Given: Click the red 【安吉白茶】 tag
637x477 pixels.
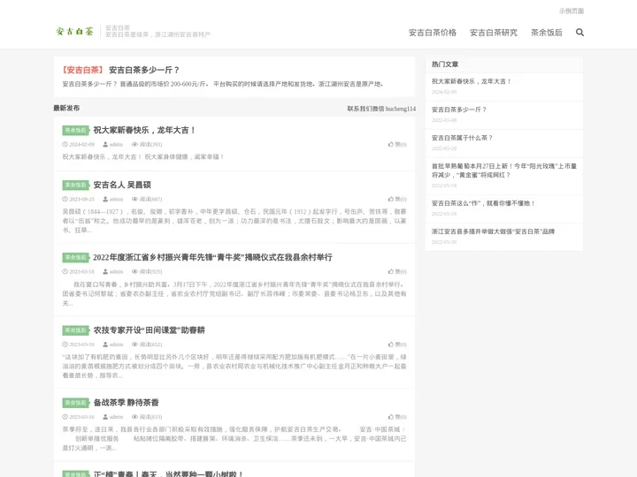Looking at the screenshot, I should pos(83,70).
